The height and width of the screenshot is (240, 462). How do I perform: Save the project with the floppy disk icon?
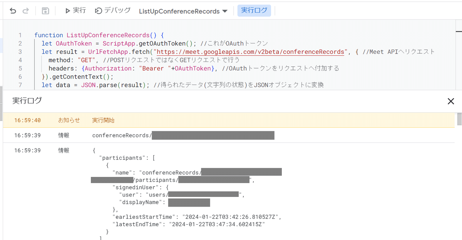pyautogui.click(x=45, y=11)
